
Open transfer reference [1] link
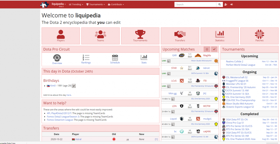[x=156, y=139]
